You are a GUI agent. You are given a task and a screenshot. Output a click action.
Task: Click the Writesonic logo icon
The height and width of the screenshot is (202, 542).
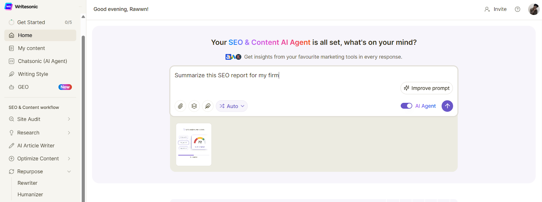click(8, 6)
